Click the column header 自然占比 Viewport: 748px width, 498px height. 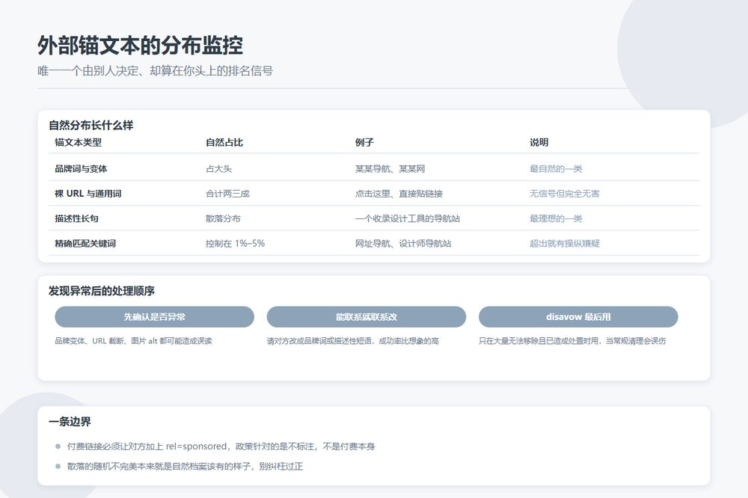point(224,142)
